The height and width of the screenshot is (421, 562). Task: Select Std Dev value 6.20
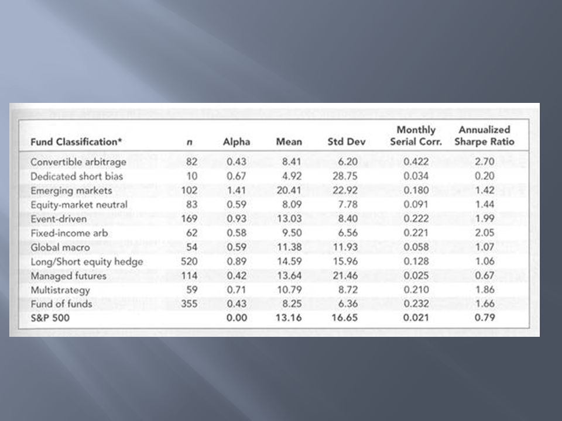tap(348, 162)
